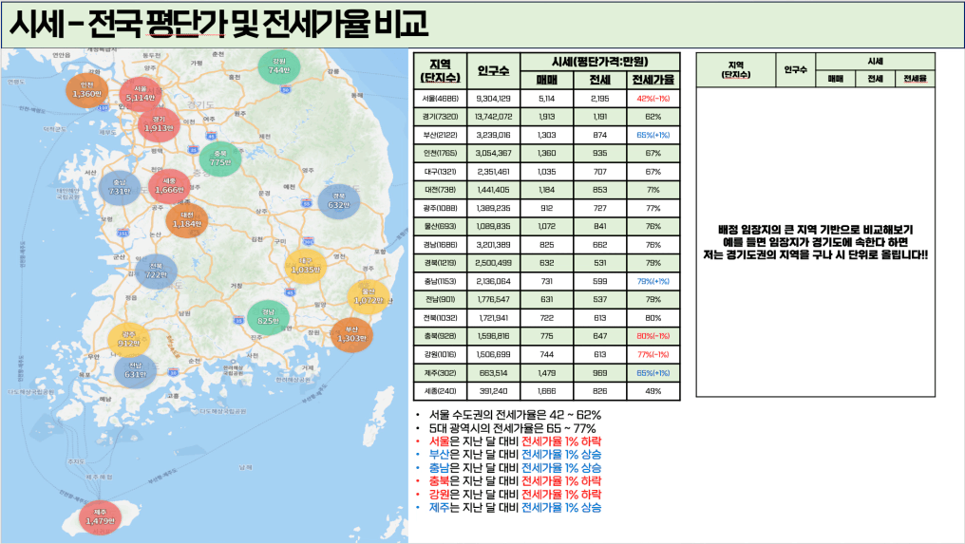
Task: Click the 서울 수도권의 전세가율은 42 ~ 62% bullet
Action: coord(515,415)
